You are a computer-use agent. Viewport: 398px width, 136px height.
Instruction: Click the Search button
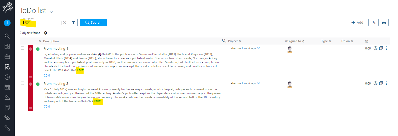pos(93,22)
